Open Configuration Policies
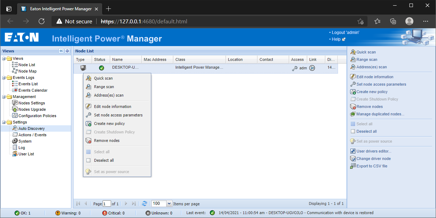The height and width of the screenshot is (218, 436). (37, 116)
